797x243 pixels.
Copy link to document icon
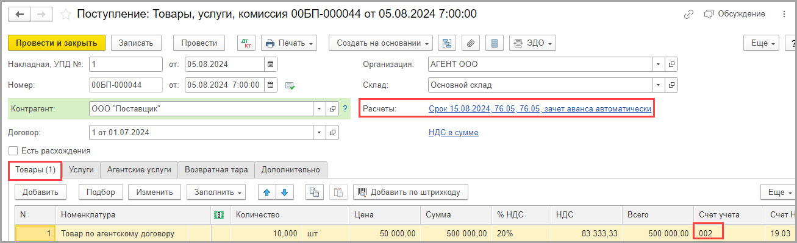pos(689,13)
